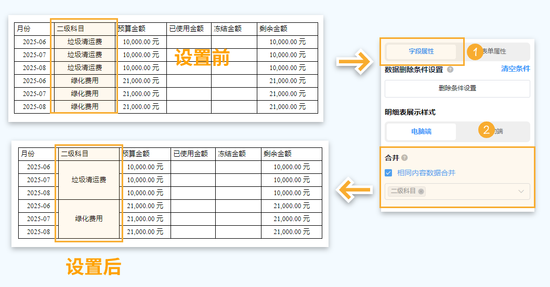Expand the merge field dropdown arrow
This screenshot has height=287, width=550.
pyautogui.click(x=521, y=192)
